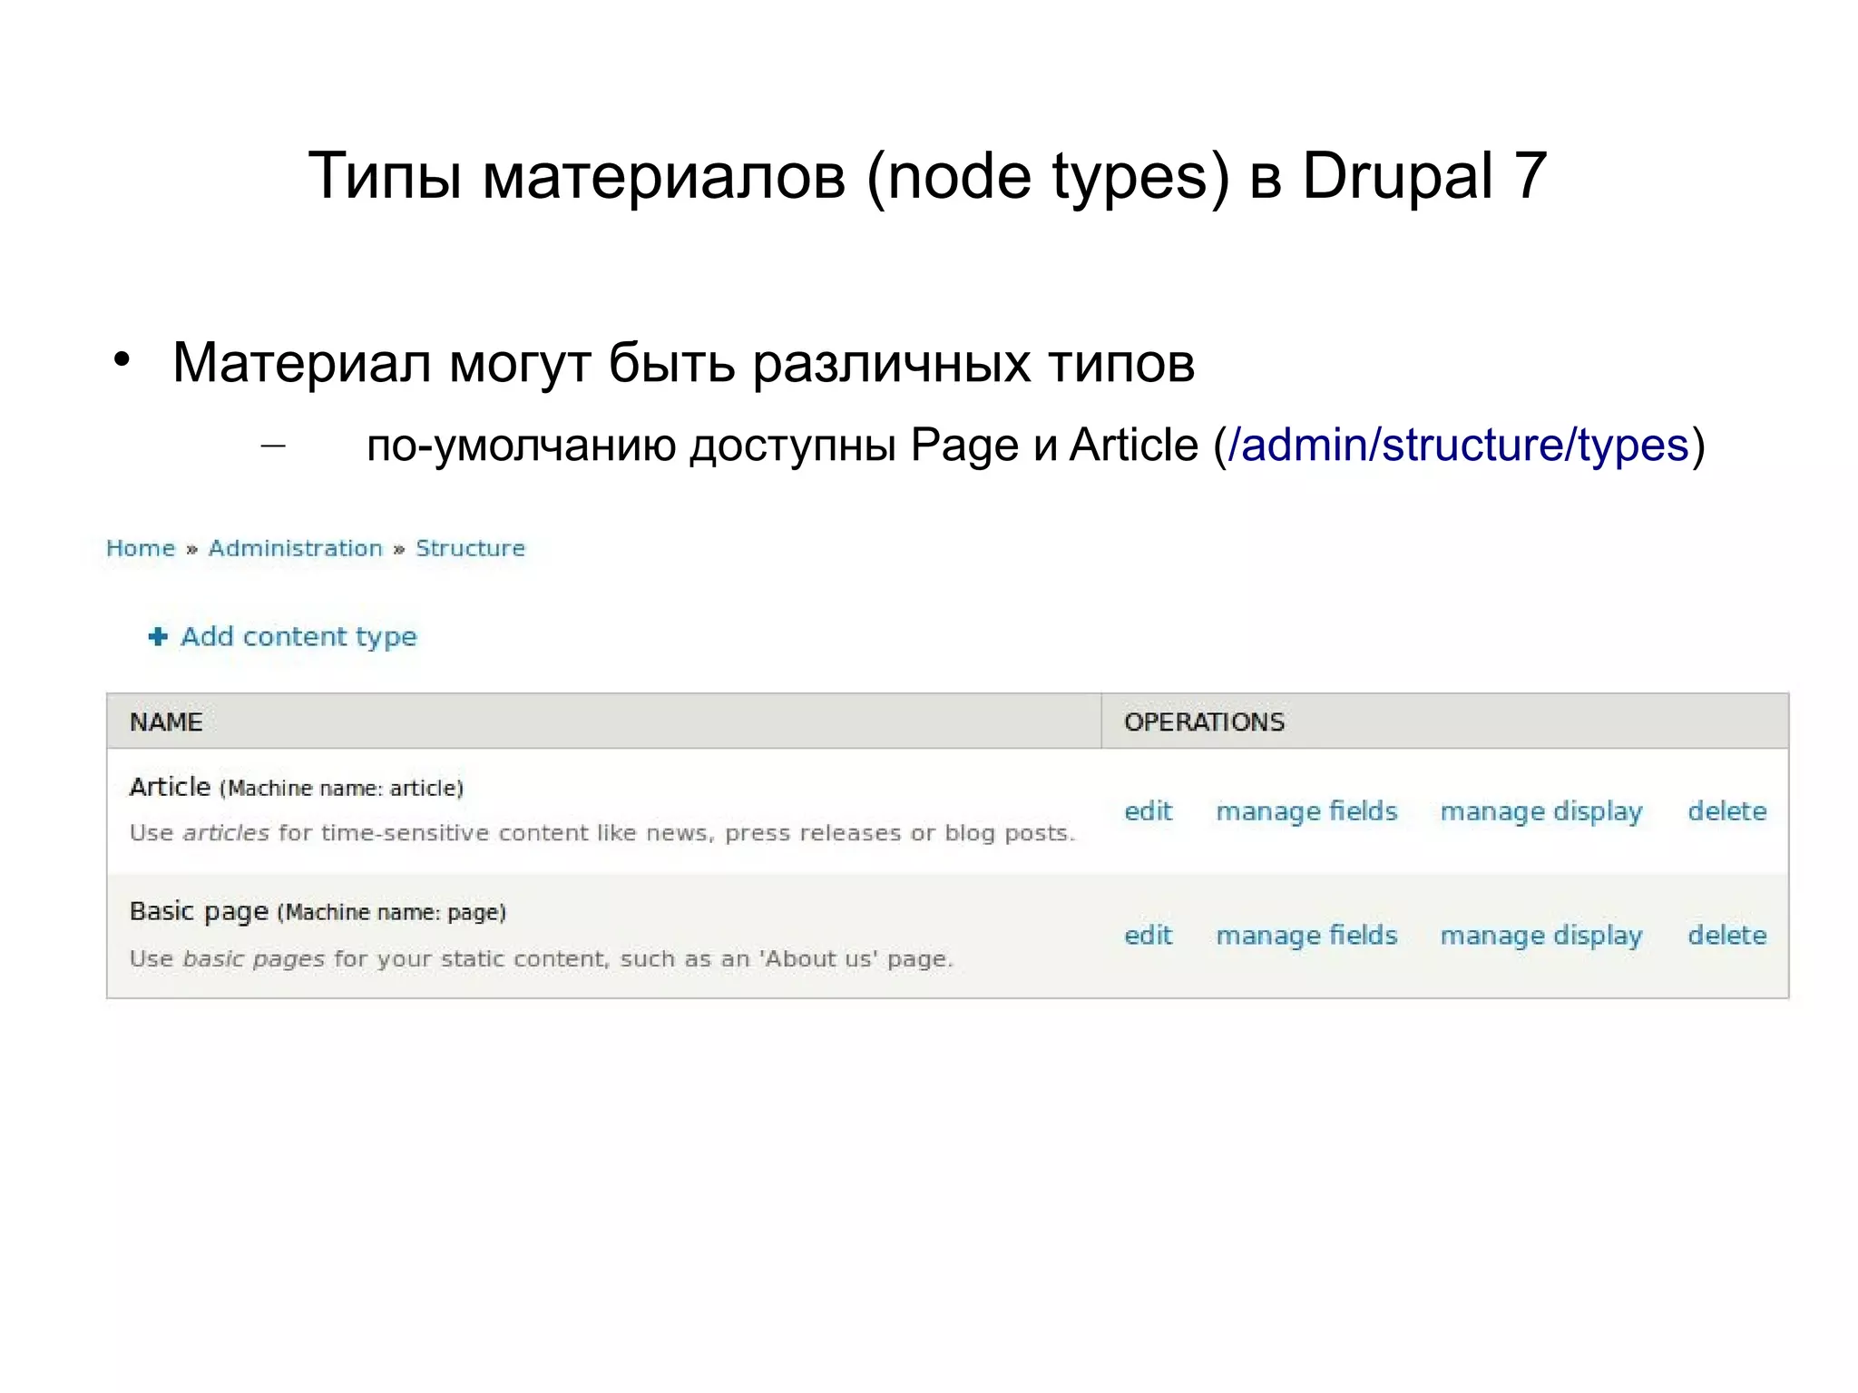Follow the /admin/structure/types hyperlink

click(1459, 446)
